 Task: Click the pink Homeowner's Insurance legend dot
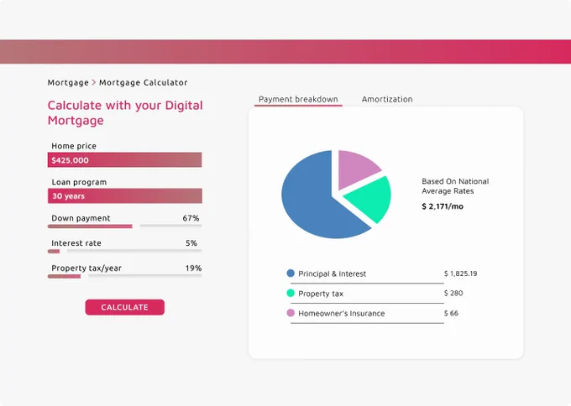tap(291, 313)
